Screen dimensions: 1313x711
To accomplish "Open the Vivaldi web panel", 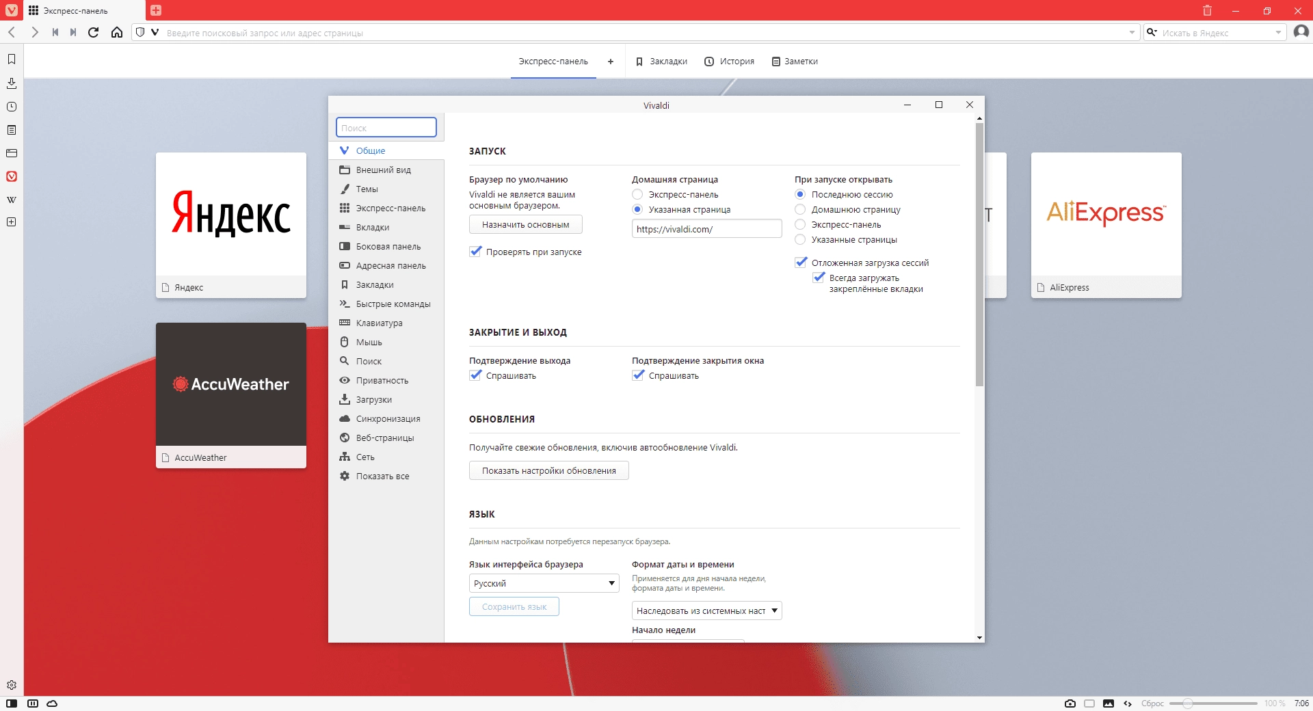I will point(12,176).
